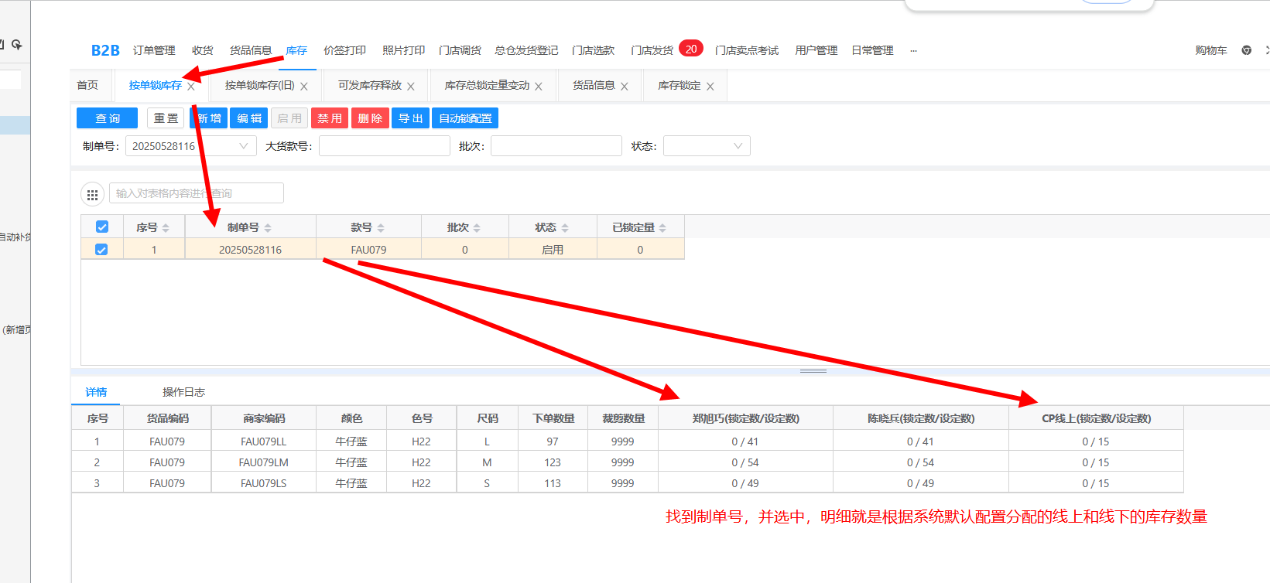Toggle the select-all checkbox in table header
Viewport: 1270px width, 583px height.
[102, 227]
